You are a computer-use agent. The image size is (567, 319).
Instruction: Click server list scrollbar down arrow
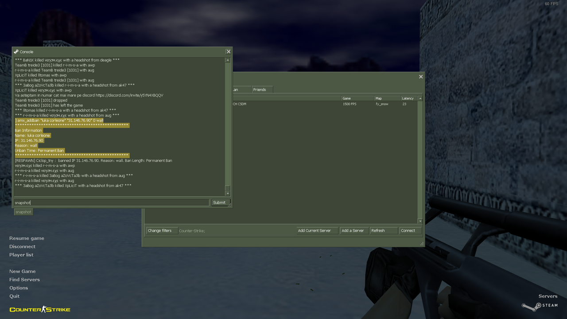[420, 221]
